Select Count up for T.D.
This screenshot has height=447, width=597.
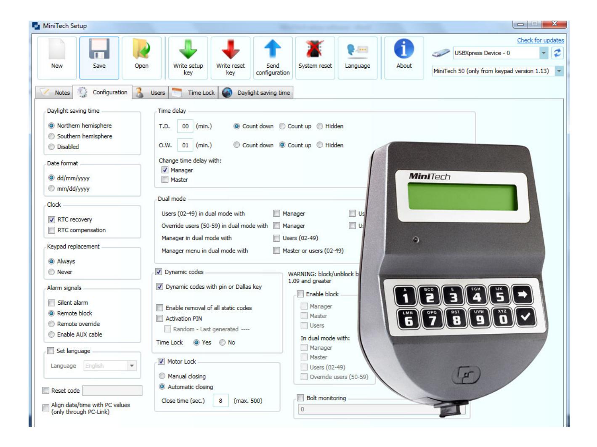click(282, 126)
